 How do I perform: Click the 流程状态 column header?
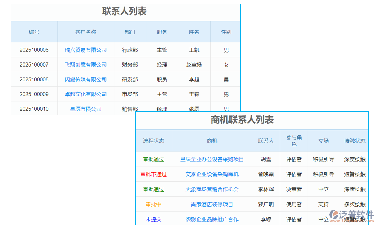(x=154, y=140)
